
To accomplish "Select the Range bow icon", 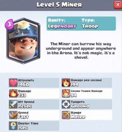I will (x=66, y=115).
